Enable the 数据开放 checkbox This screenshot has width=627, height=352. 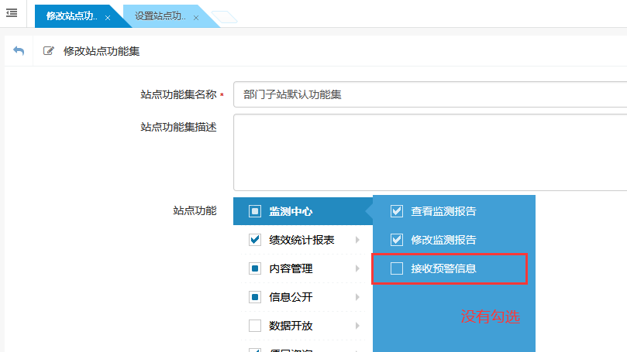255,326
